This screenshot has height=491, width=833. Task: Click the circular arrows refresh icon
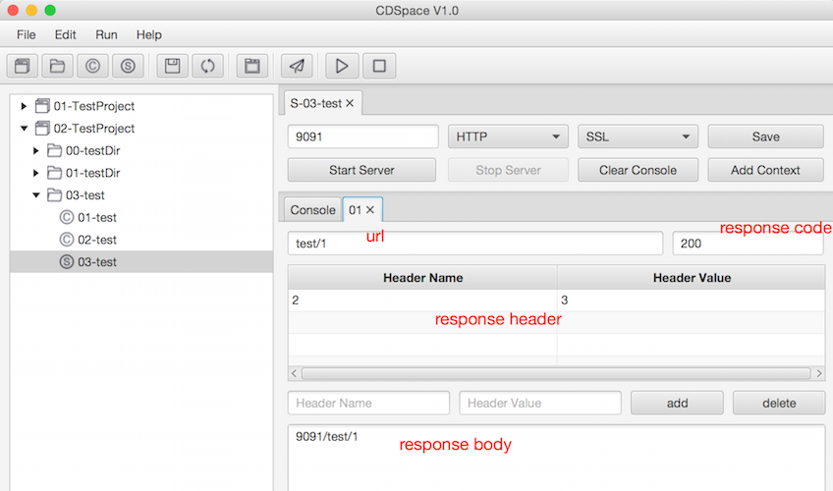pyautogui.click(x=207, y=67)
